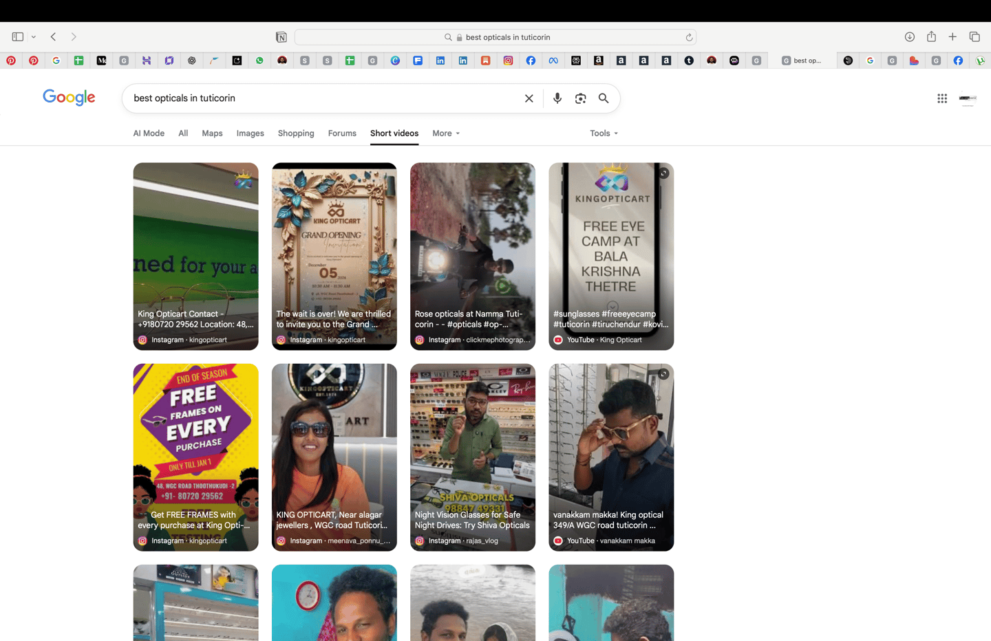Open the Google apps grid launcher

point(941,98)
